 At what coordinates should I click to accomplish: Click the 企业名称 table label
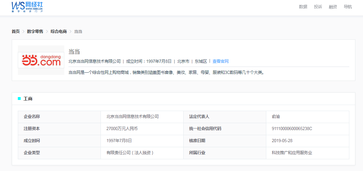coord(32,116)
